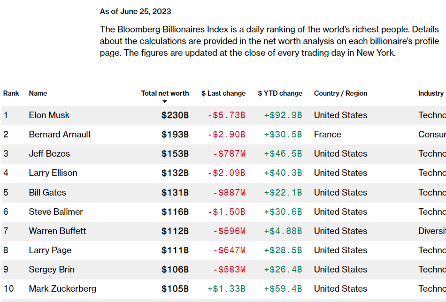Open Mark Zuckerberg's profile

(x=62, y=289)
